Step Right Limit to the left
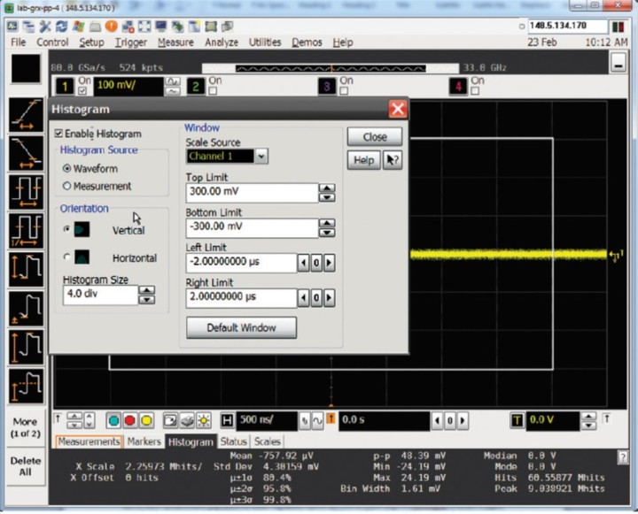The image size is (638, 514). click(x=303, y=298)
